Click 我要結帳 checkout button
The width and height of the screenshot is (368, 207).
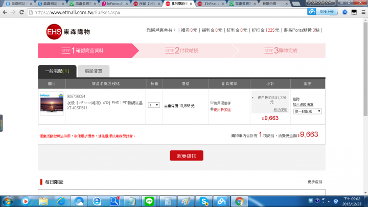pyautogui.click(x=187, y=155)
